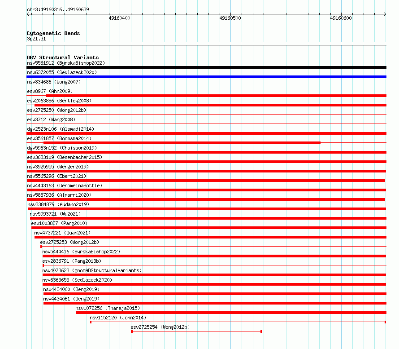This screenshot has height=349, width=399.
Task: Select nsv3925955 (Wenger2019) label
Action: tap(58, 167)
